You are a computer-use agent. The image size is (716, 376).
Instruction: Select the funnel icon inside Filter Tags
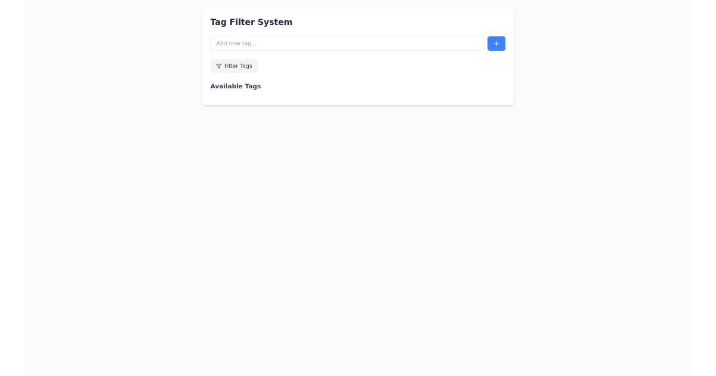pyautogui.click(x=218, y=66)
